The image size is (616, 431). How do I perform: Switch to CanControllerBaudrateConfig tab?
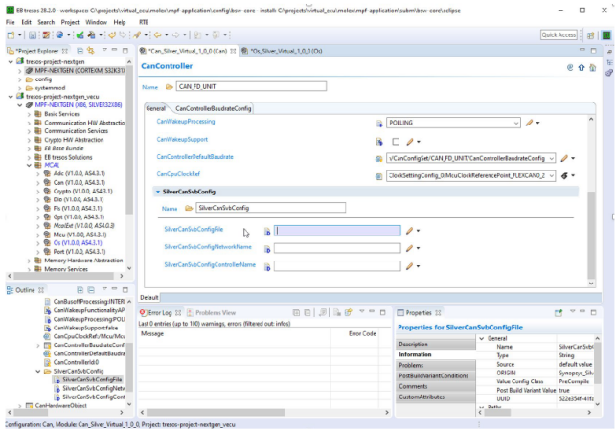coord(214,109)
